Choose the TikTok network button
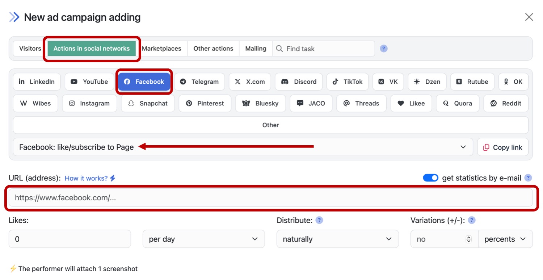 [347, 82]
